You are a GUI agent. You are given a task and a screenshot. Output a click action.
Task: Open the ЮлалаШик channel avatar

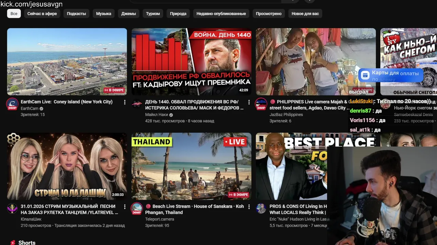pyautogui.click(x=12, y=209)
